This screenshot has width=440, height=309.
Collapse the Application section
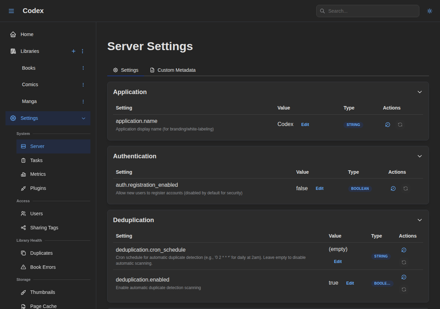click(x=419, y=92)
